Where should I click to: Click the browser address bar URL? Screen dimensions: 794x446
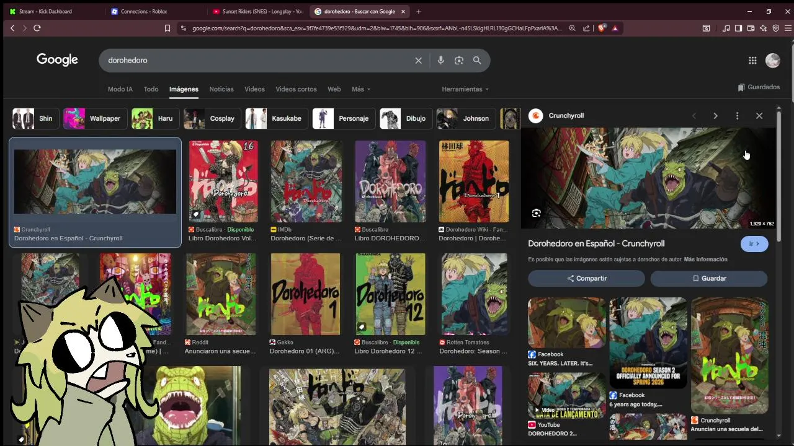click(377, 28)
